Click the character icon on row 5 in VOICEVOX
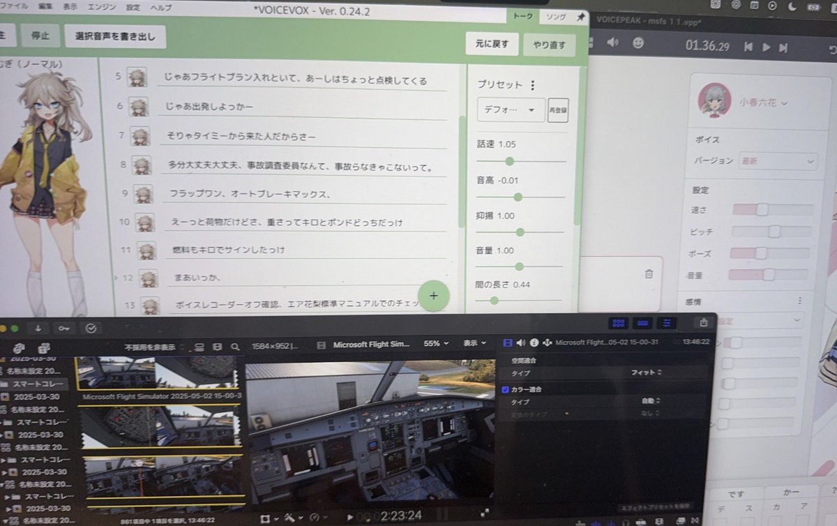Image resolution: width=837 pixels, height=526 pixels. [137, 77]
